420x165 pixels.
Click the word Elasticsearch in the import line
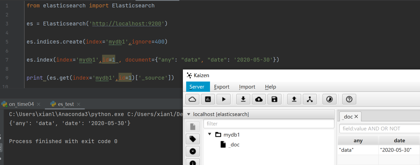(x=133, y=5)
